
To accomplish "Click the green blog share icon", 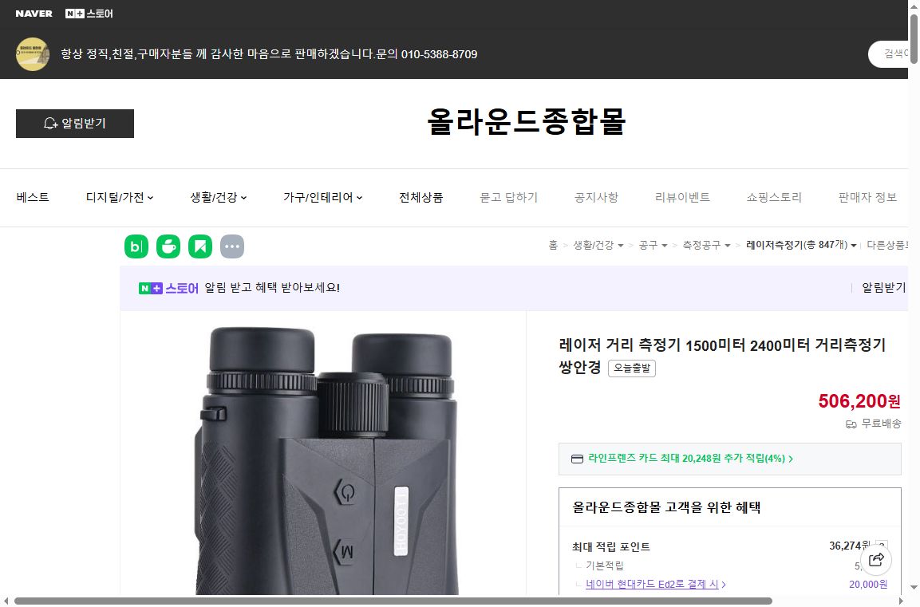I will tap(136, 246).
